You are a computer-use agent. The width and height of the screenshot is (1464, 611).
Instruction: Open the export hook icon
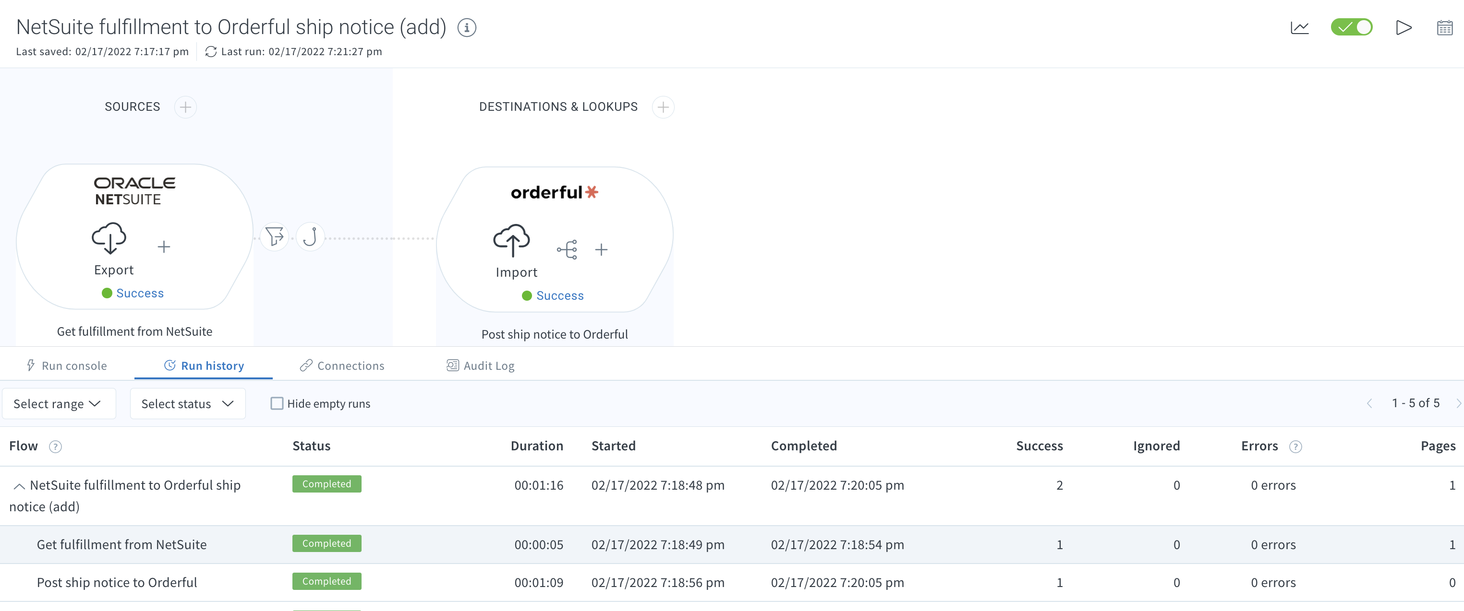pos(310,236)
